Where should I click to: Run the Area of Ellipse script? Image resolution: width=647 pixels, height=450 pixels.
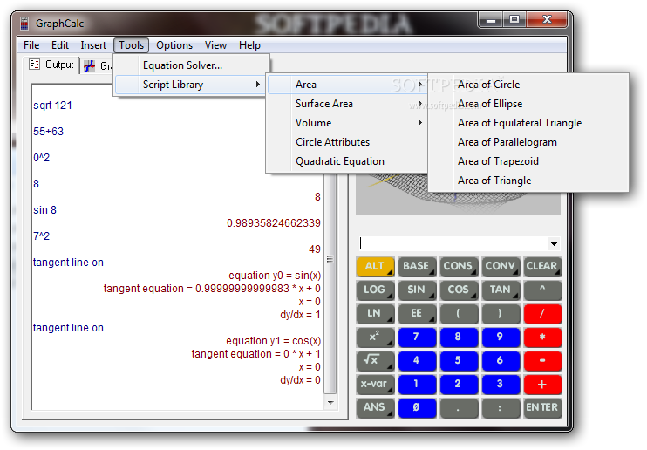tap(529, 104)
